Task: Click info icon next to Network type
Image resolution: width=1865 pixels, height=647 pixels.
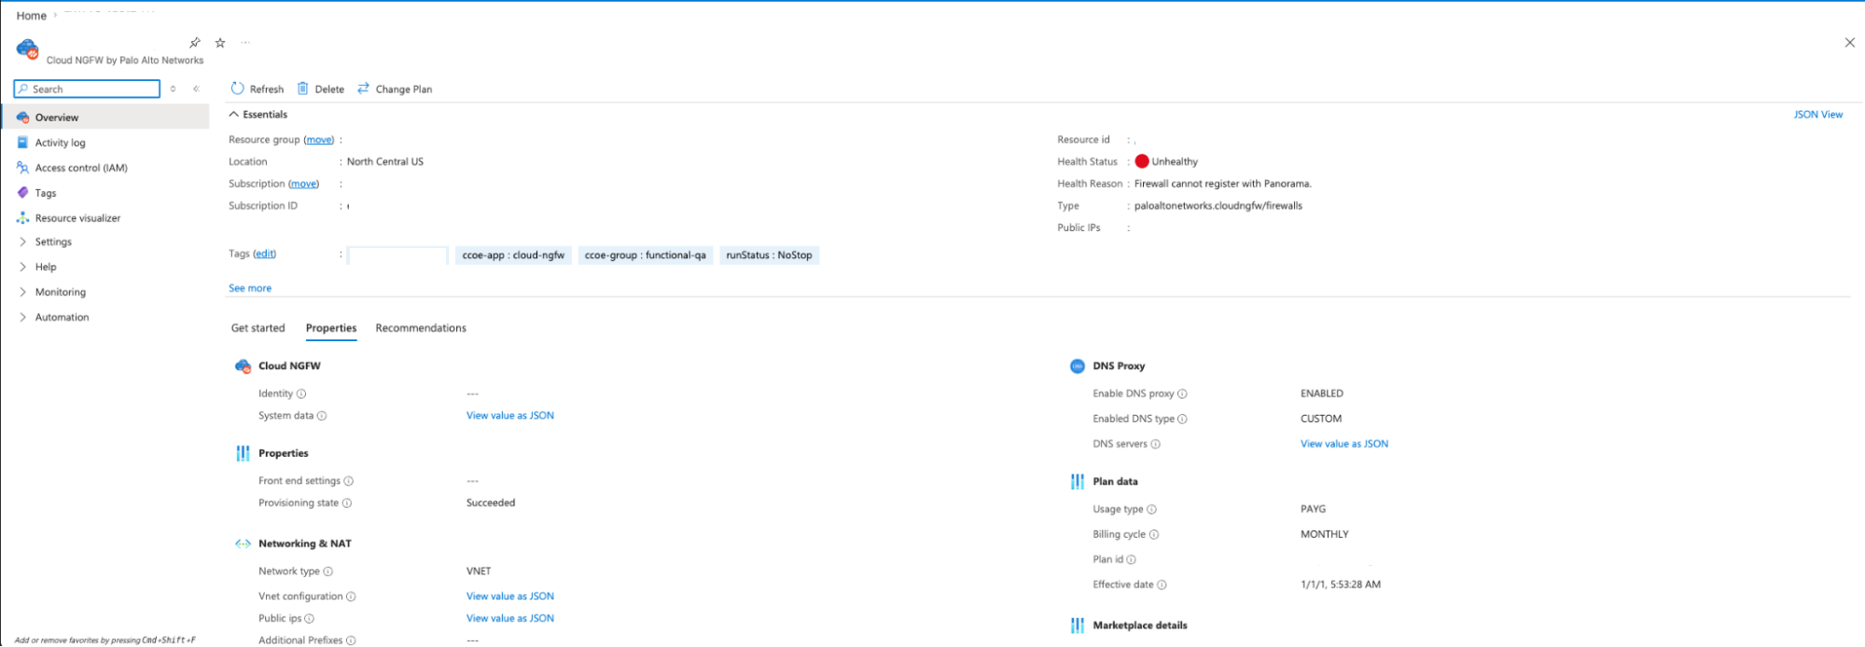Action: click(x=328, y=571)
